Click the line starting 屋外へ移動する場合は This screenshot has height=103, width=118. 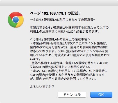coord(69,63)
